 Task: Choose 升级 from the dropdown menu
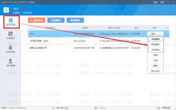[155, 60]
